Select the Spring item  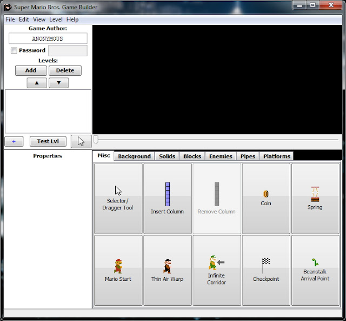coord(315,198)
